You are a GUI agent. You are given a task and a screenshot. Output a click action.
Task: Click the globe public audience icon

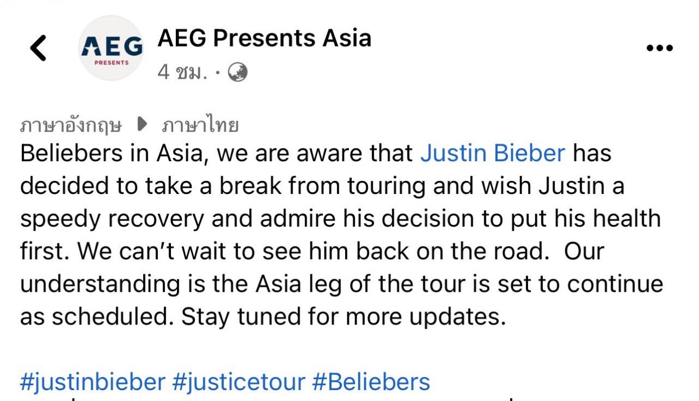(x=238, y=72)
